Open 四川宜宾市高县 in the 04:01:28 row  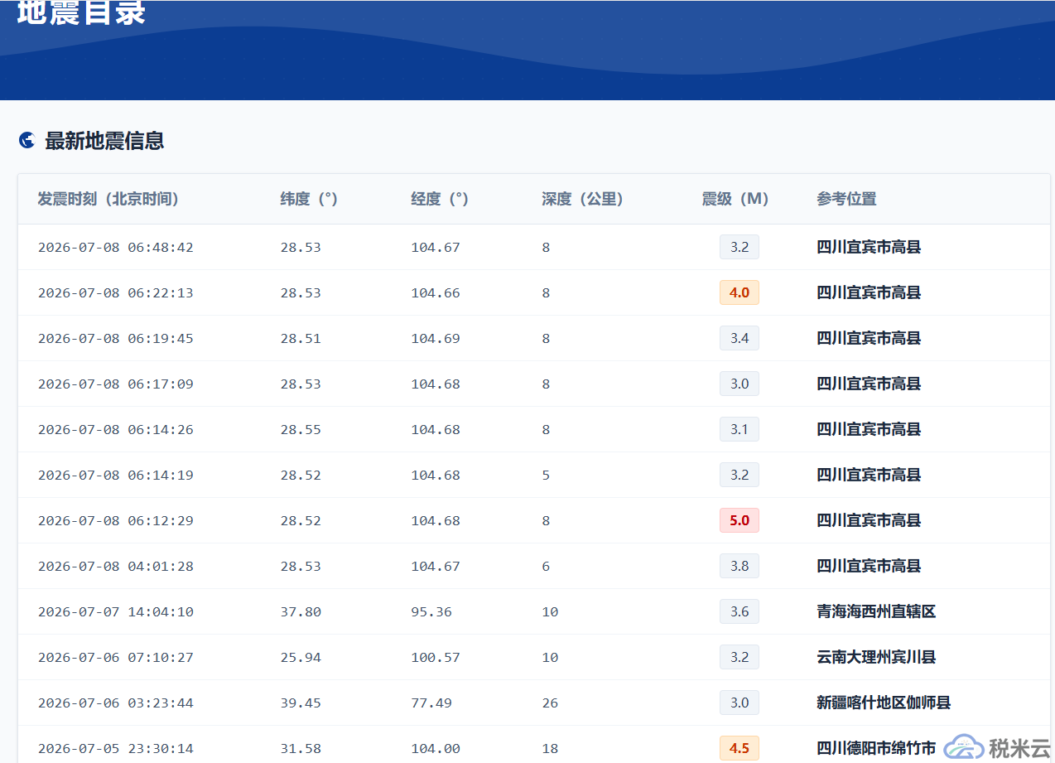click(869, 566)
